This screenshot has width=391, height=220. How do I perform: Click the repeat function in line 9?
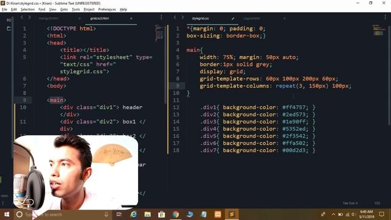point(285,86)
